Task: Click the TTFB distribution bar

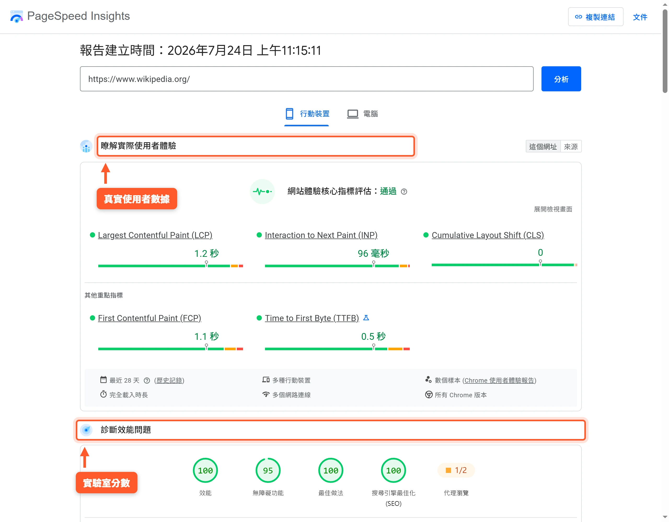Action: point(337,349)
